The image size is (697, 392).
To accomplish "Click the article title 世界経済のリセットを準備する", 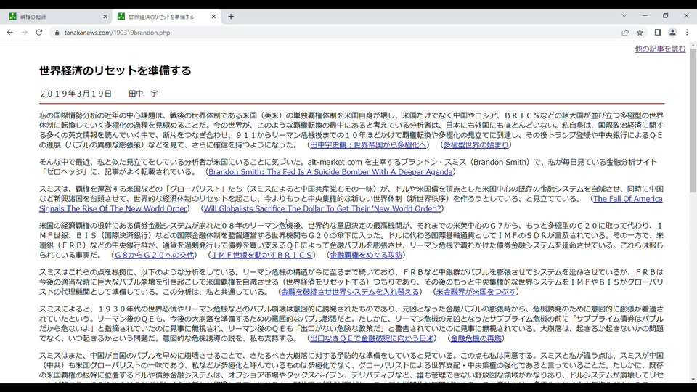I will (115, 70).
